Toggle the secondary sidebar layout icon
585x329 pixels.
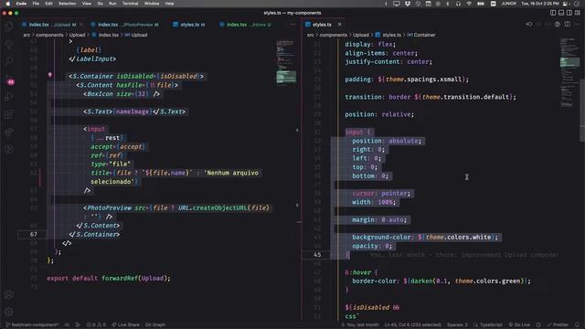coord(569,13)
